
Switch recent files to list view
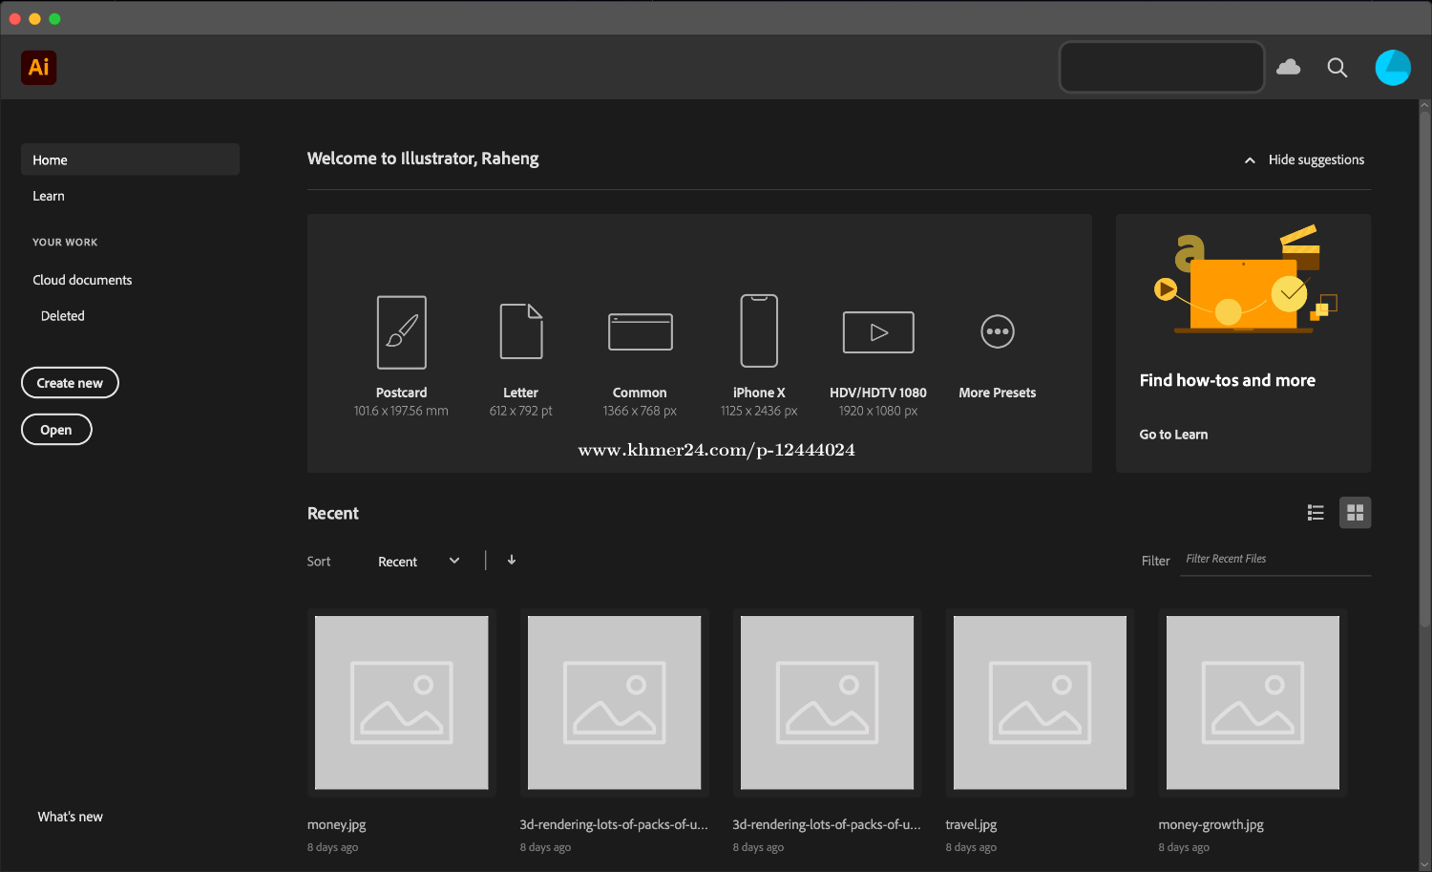tap(1316, 513)
